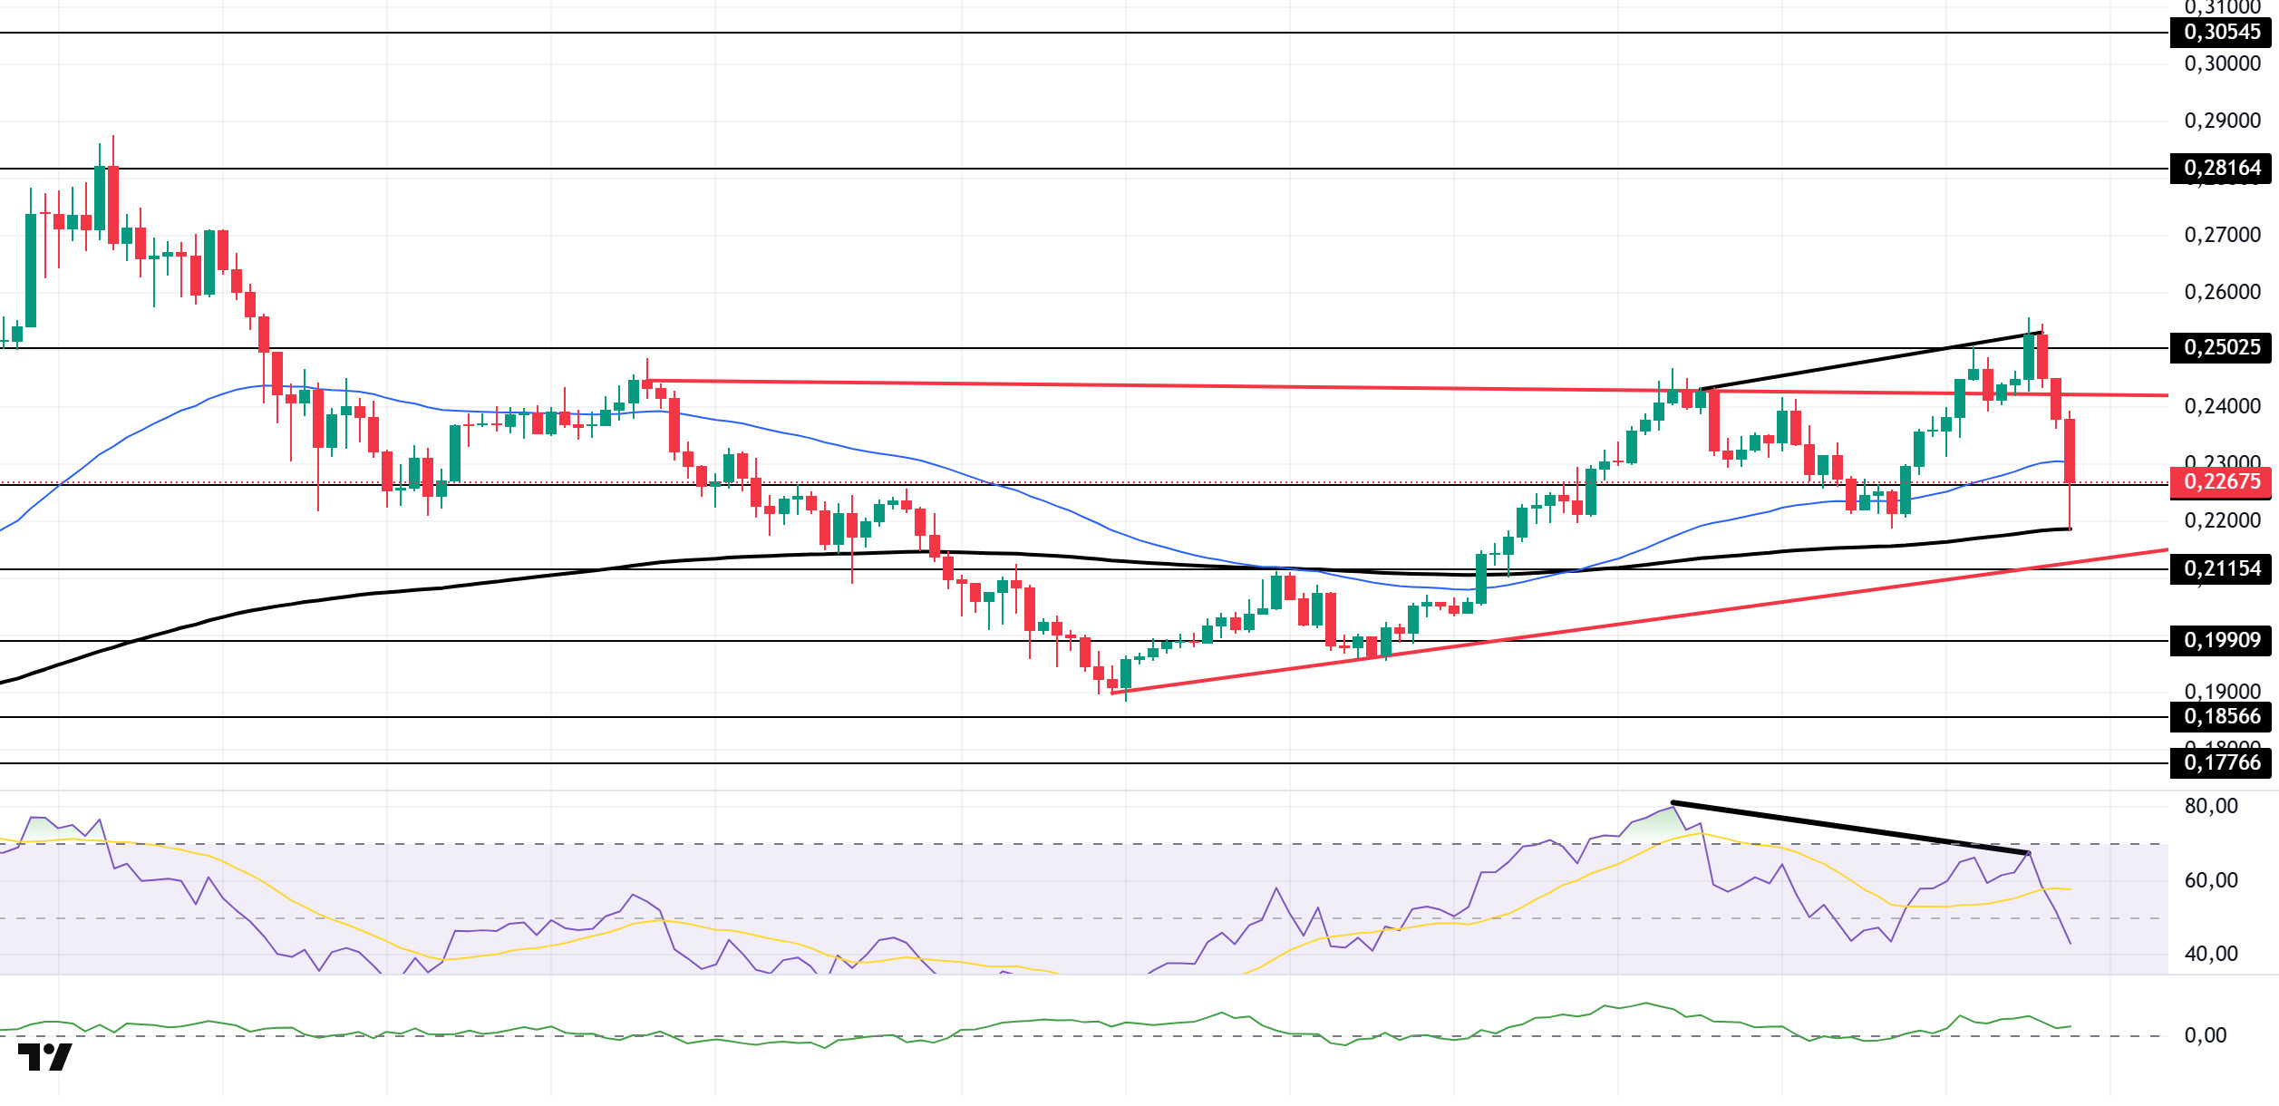Click the 40,00 RSI scale label
The height and width of the screenshot is (1106, 2279).
[2210, 955]
